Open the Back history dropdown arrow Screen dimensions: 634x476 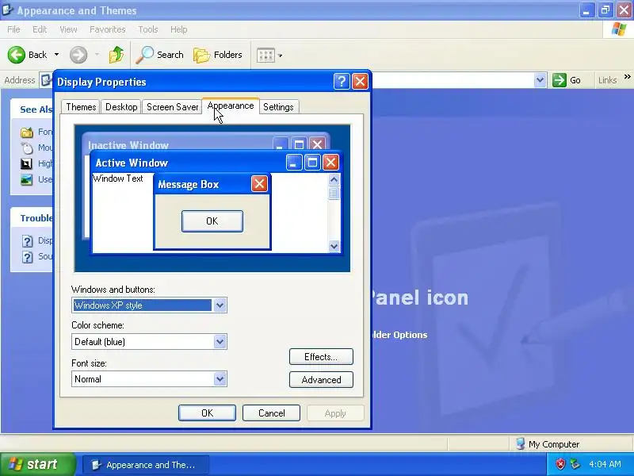56,55
